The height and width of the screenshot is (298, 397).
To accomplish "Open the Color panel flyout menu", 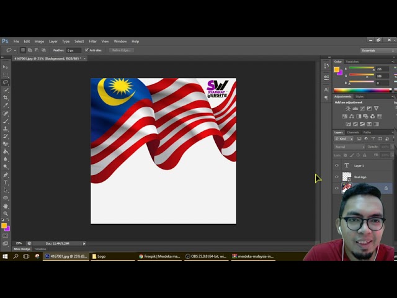I will point(393,61).
